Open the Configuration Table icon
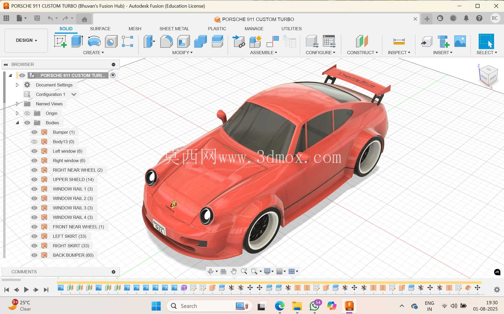The image size is (504, 314). coord(329,42)
